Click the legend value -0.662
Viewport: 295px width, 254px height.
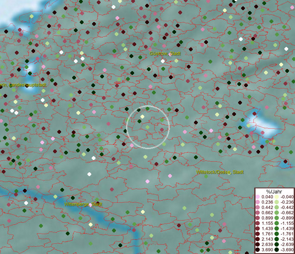pos(287,213)
